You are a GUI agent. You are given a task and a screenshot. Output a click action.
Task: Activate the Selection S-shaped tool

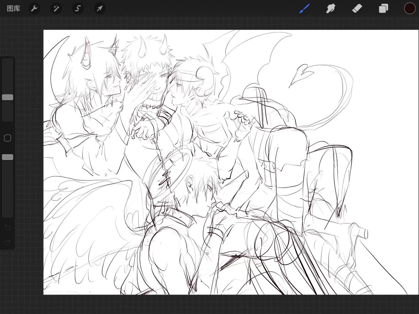click(x=78, y=8)
